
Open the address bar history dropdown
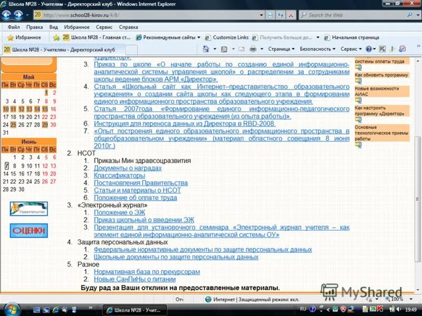pyautogui.click(x=261, y=15)
